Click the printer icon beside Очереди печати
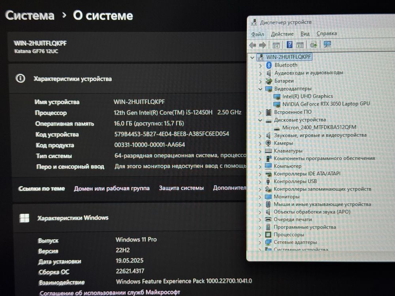Viewport: 395px width, 296px height. click(268, 219)
